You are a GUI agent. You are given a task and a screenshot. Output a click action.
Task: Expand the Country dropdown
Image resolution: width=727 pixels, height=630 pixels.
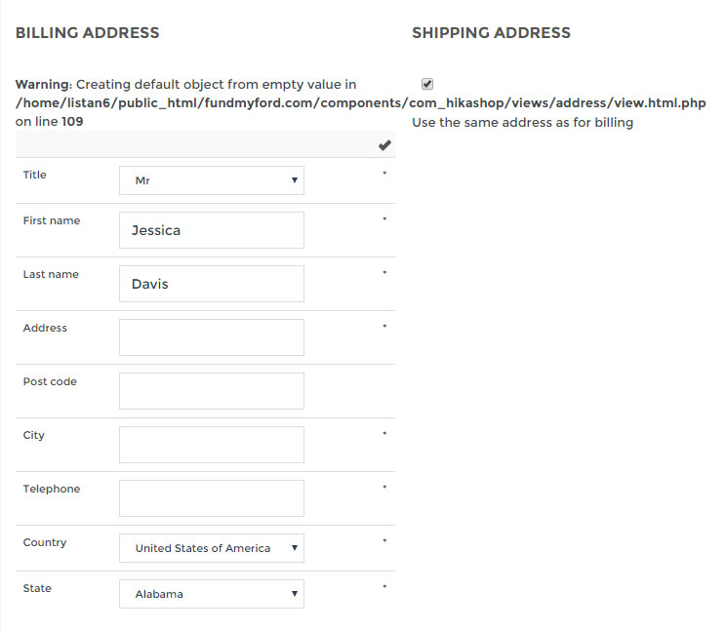click(x=211, y=548)
